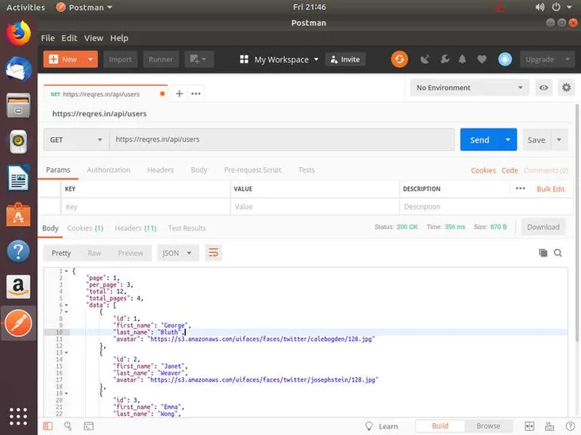This screenshot has height=435, width=581.
Task: Open Thunderbird mail from the dock
Action: pyautogui.click(x=18, y=69)
